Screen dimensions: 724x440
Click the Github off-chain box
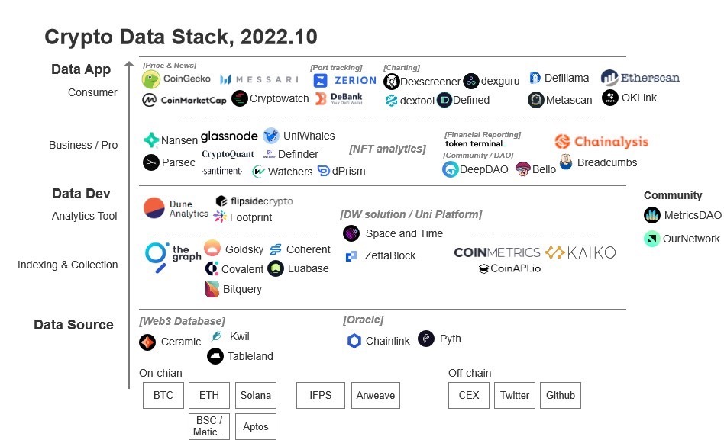(561, 396)
